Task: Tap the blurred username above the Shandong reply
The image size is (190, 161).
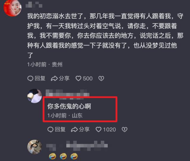Action: click(x=67, y=95)
